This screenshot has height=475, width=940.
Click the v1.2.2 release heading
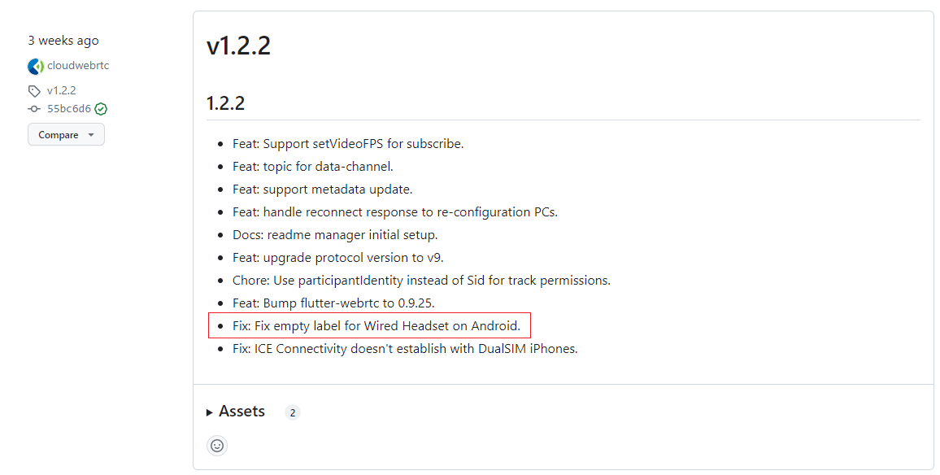[237, 46]
